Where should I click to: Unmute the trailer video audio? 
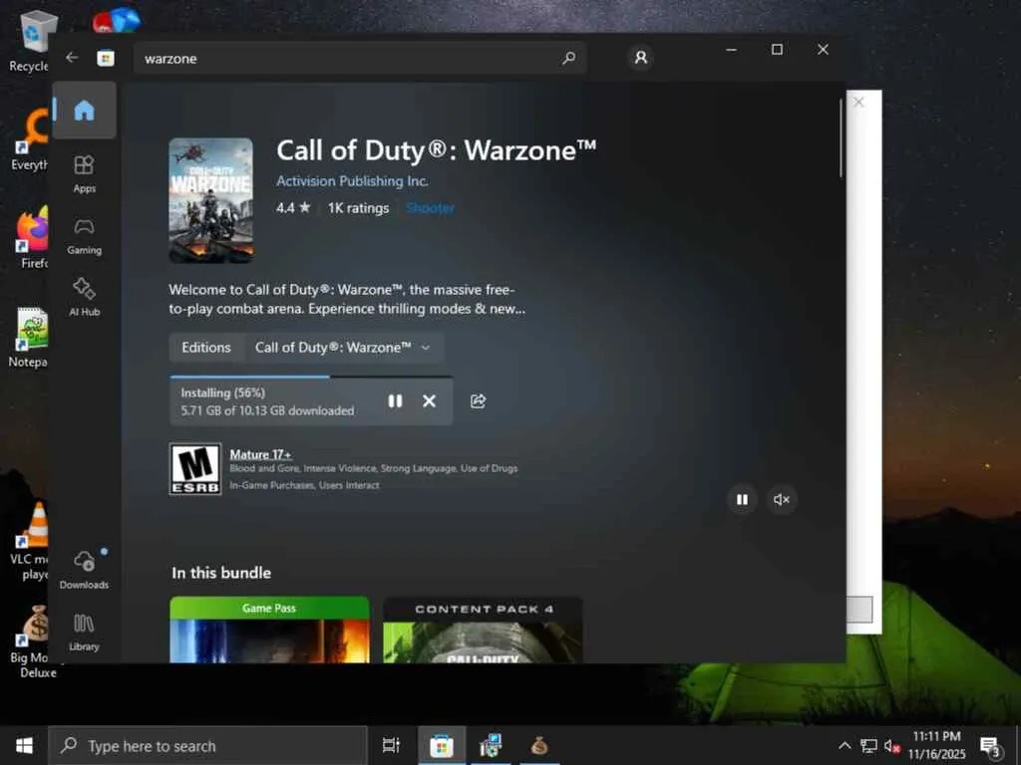[782, 500]
